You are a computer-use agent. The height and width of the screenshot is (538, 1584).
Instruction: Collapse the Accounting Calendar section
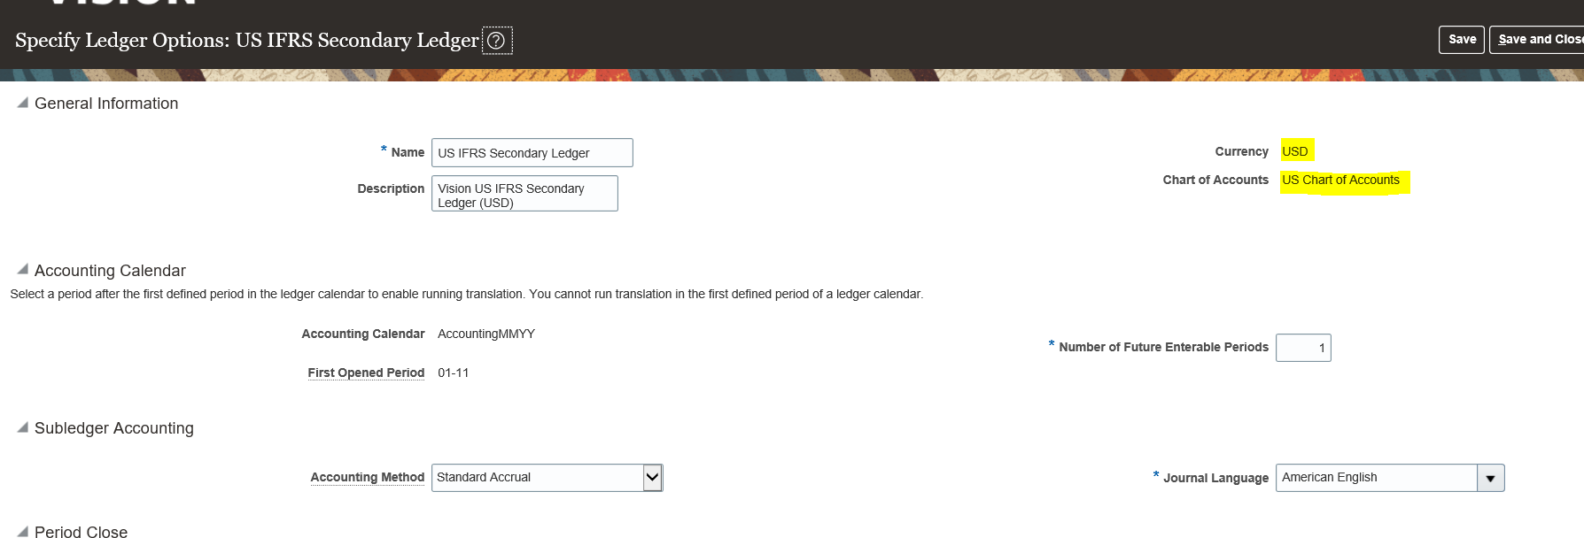point(23,270)
